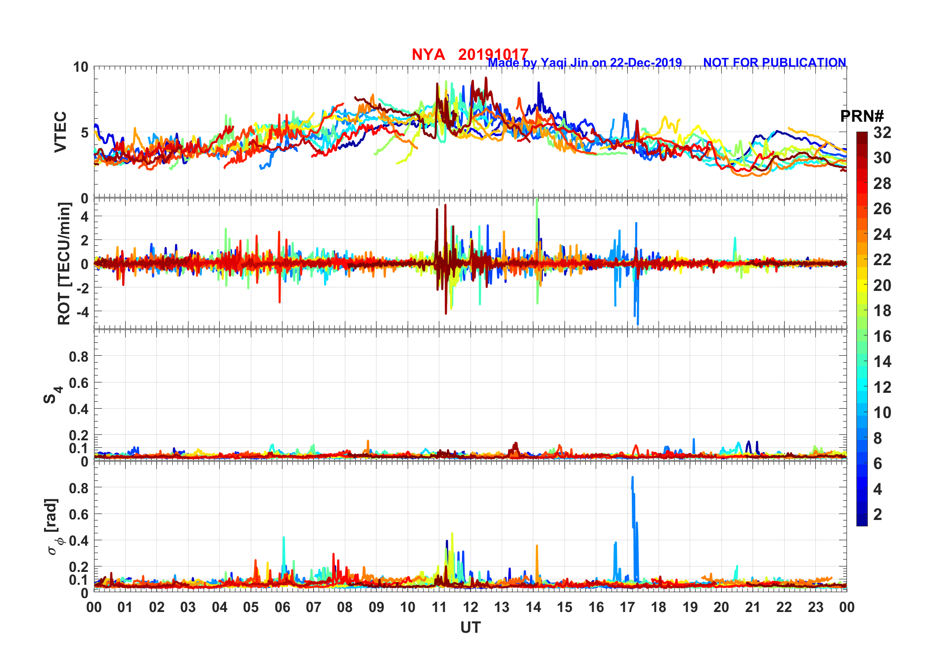Click the colorbar tick label 2
This screenshot has height=658, width=941.
click(x=878, y=515)
